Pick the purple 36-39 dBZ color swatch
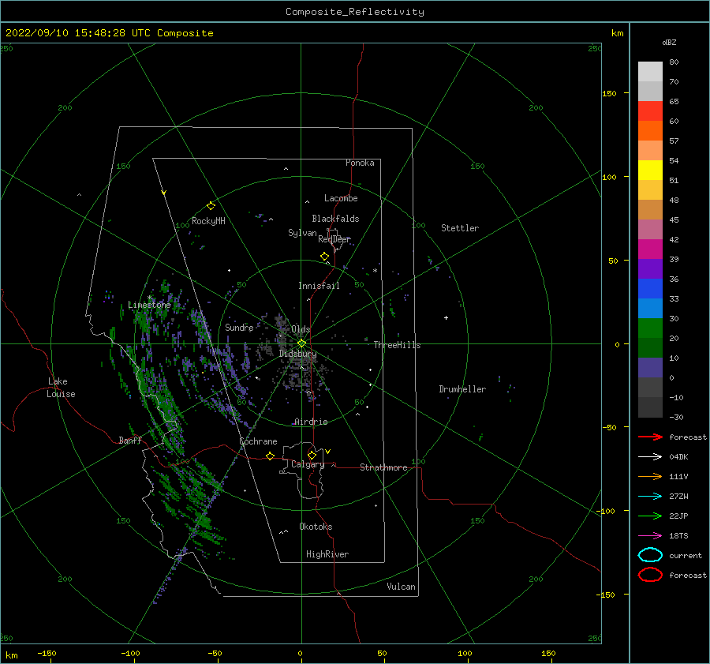Screen dimensions: 710x664 pyautogui.click(x=650, y=269)
